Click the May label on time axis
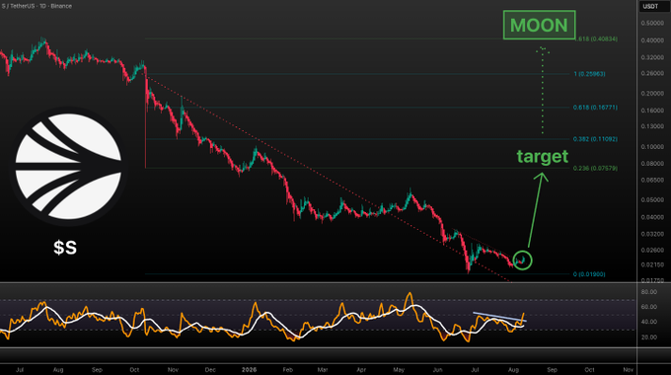The image size is (671, 375). [399, 370]
